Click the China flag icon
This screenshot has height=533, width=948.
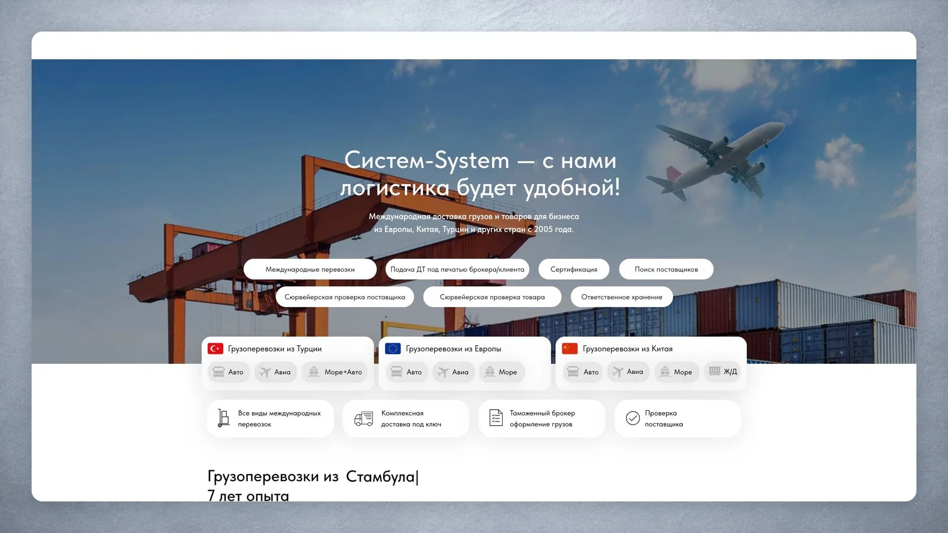(x=570, y=349)
